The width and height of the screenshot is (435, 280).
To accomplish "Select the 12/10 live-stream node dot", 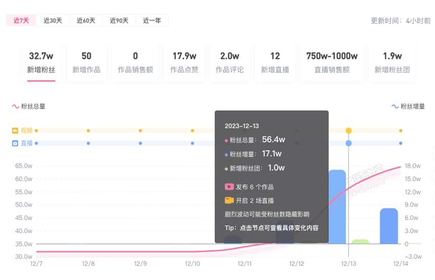I will 193,144.
